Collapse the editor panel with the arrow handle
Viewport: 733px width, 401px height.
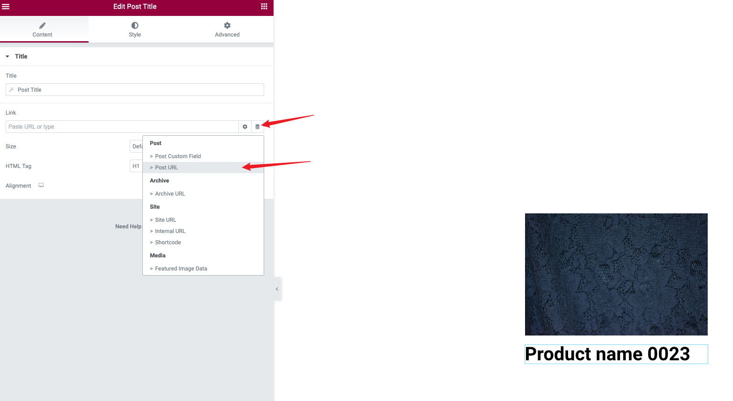[x=277, y=289]
